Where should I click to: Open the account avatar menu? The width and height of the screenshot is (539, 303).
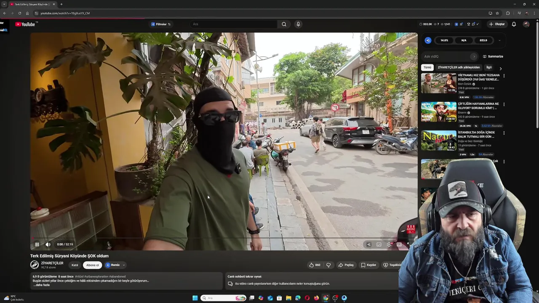coord(526,24)
